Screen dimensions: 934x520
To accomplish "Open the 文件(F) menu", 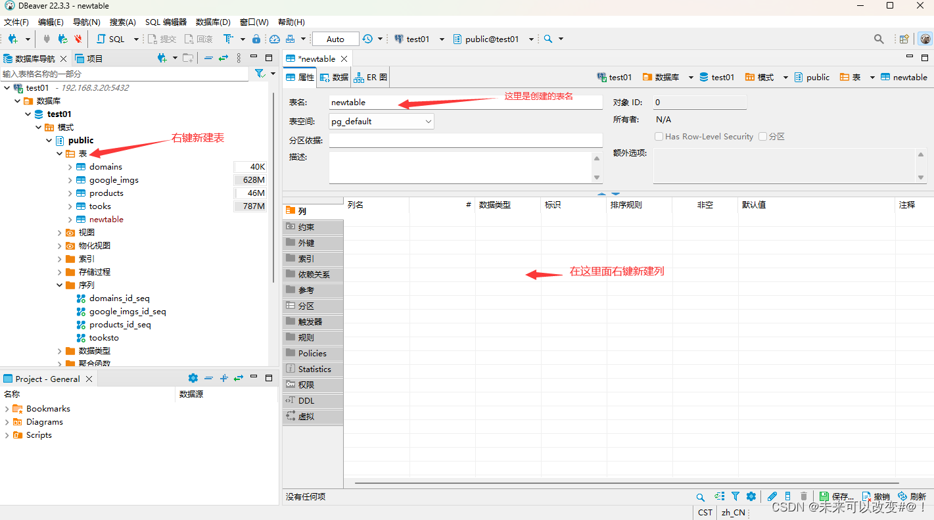I will pyautogui.click(x=16, y=22).
